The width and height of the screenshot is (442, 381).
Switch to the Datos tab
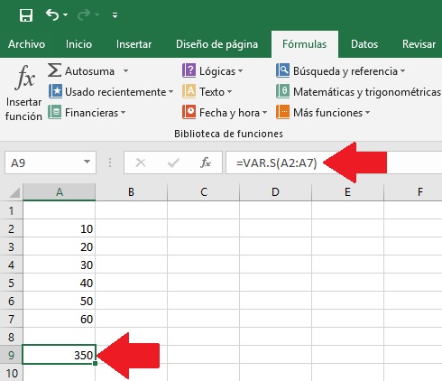coord(364,44)
